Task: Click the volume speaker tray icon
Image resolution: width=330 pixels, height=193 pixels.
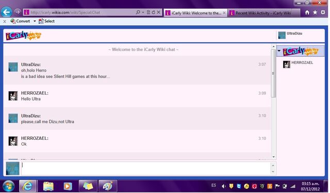Action: [x=223, y=186]
